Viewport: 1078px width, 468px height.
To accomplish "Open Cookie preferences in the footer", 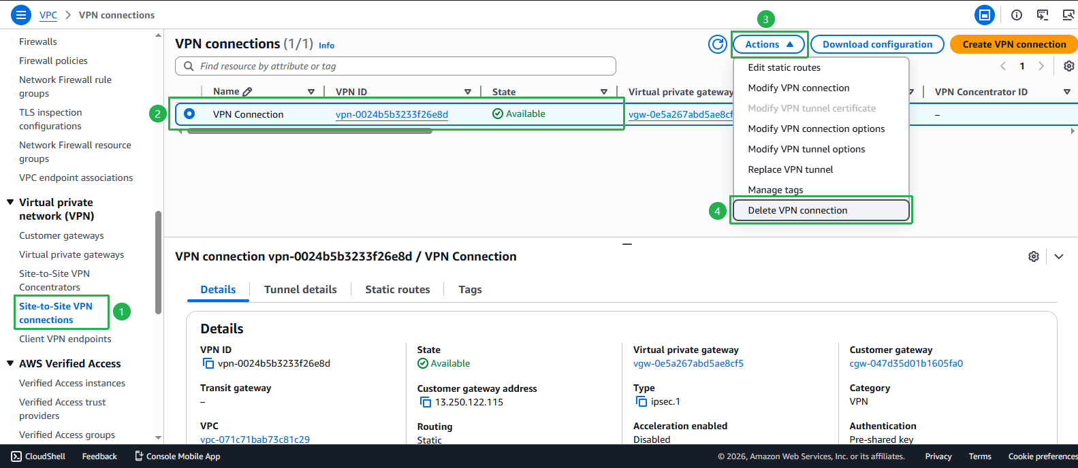I will pos(1043,456).
